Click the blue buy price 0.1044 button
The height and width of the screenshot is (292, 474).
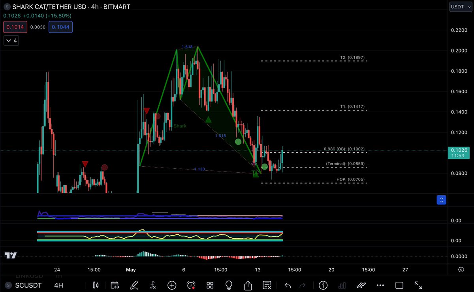60,27
